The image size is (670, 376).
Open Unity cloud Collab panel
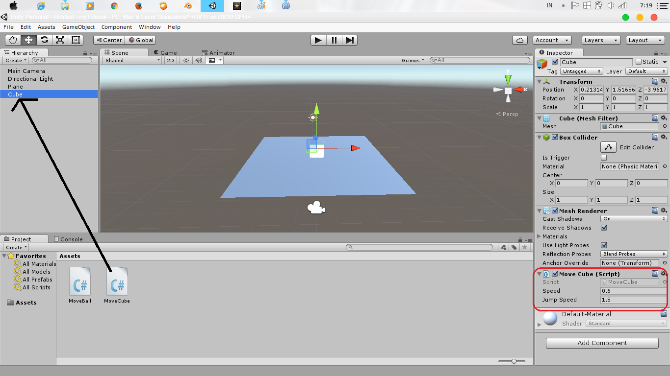coord(519,40)
